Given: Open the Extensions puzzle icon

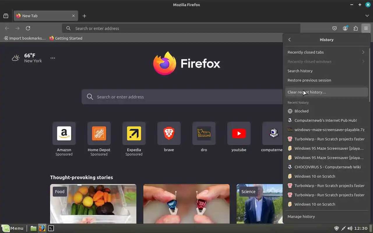Looking at the screenshot, I should 356,28.
